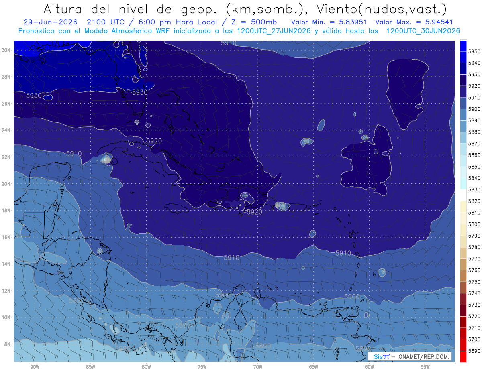Click the '5900' contour label over northern Colombia

pos(223,295)
